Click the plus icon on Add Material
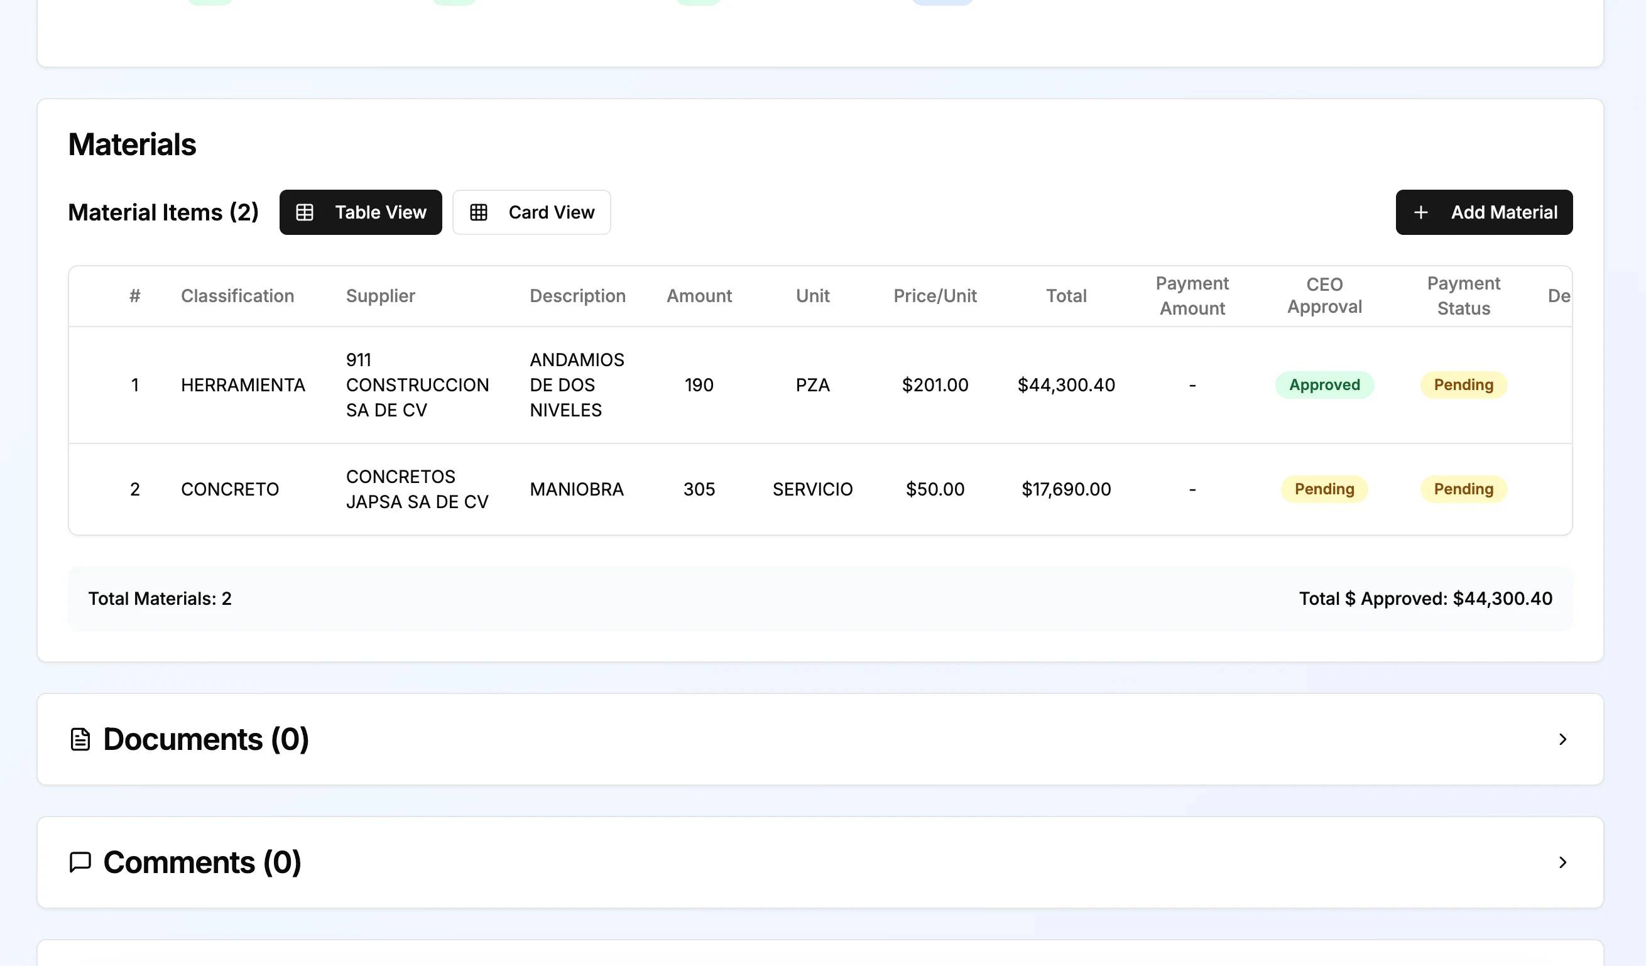This screenshot has height=966, width=1646. point(1420,212)
